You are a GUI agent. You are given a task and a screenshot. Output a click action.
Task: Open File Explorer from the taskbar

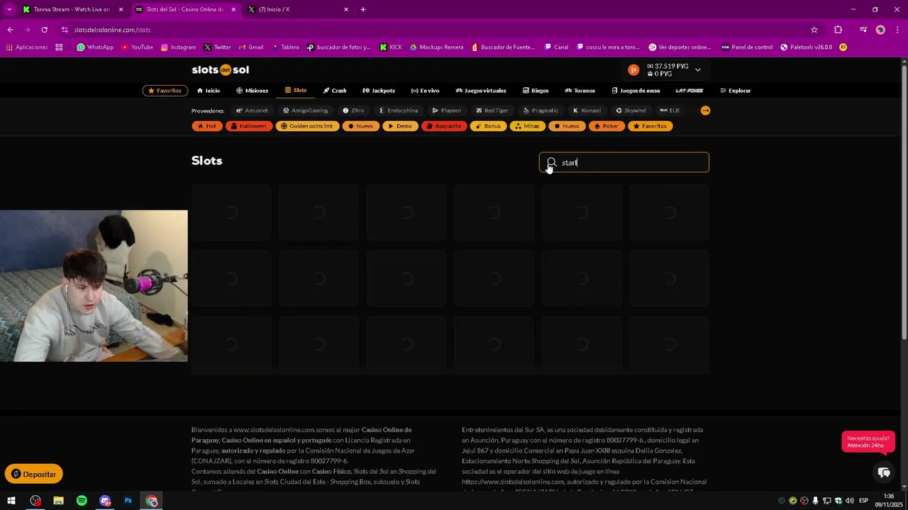point(58,501)
